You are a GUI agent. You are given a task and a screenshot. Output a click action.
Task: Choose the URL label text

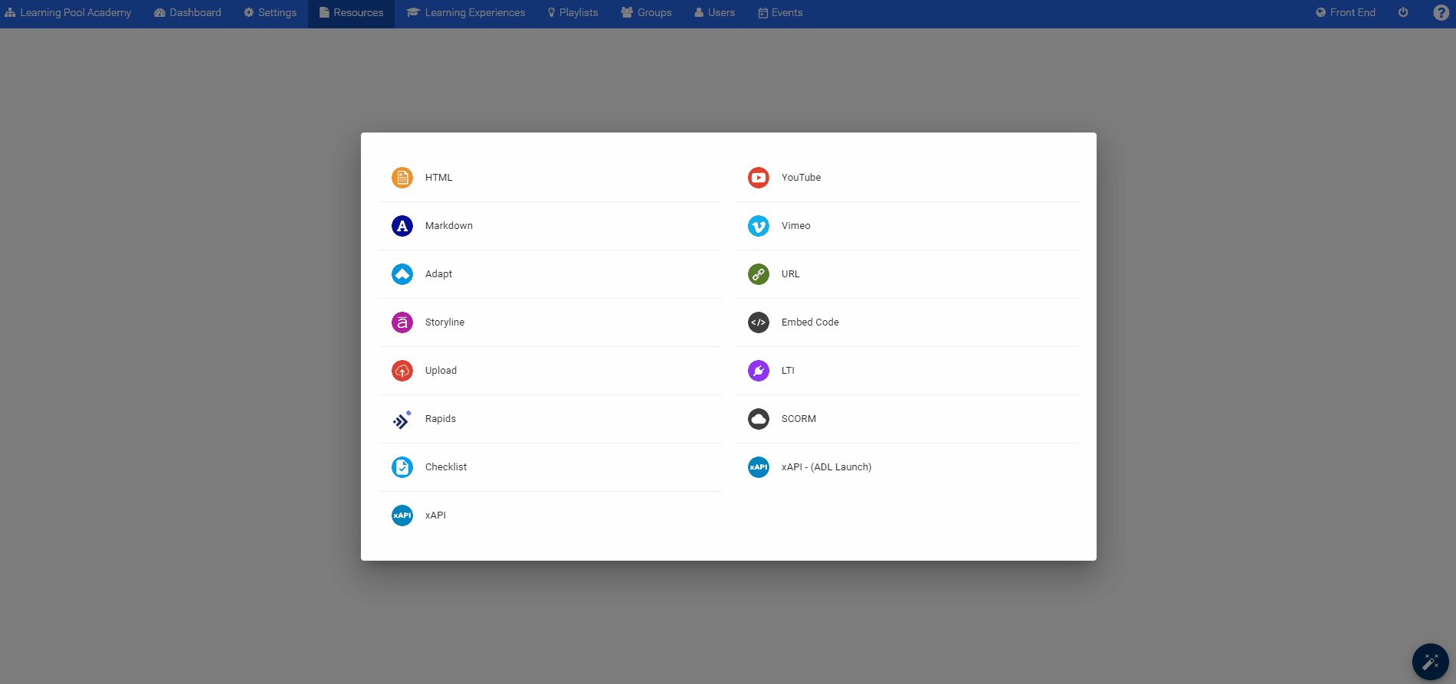pyautogui.click(x=791, y=274)
